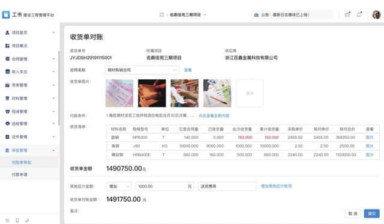Viewport: 384px width, 224px height.
Task: Click 增加其他应计款项 link
Action: point(276,186)
